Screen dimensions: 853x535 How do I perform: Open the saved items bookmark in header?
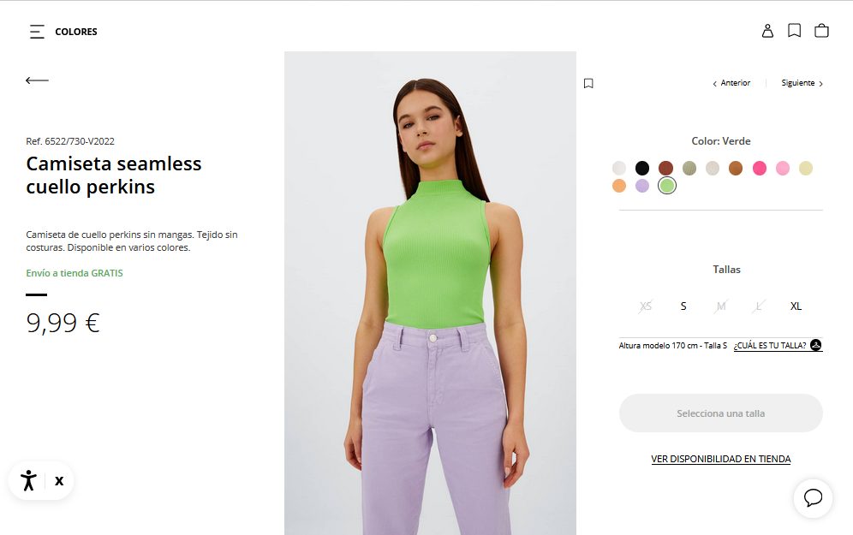click(794, 31)
